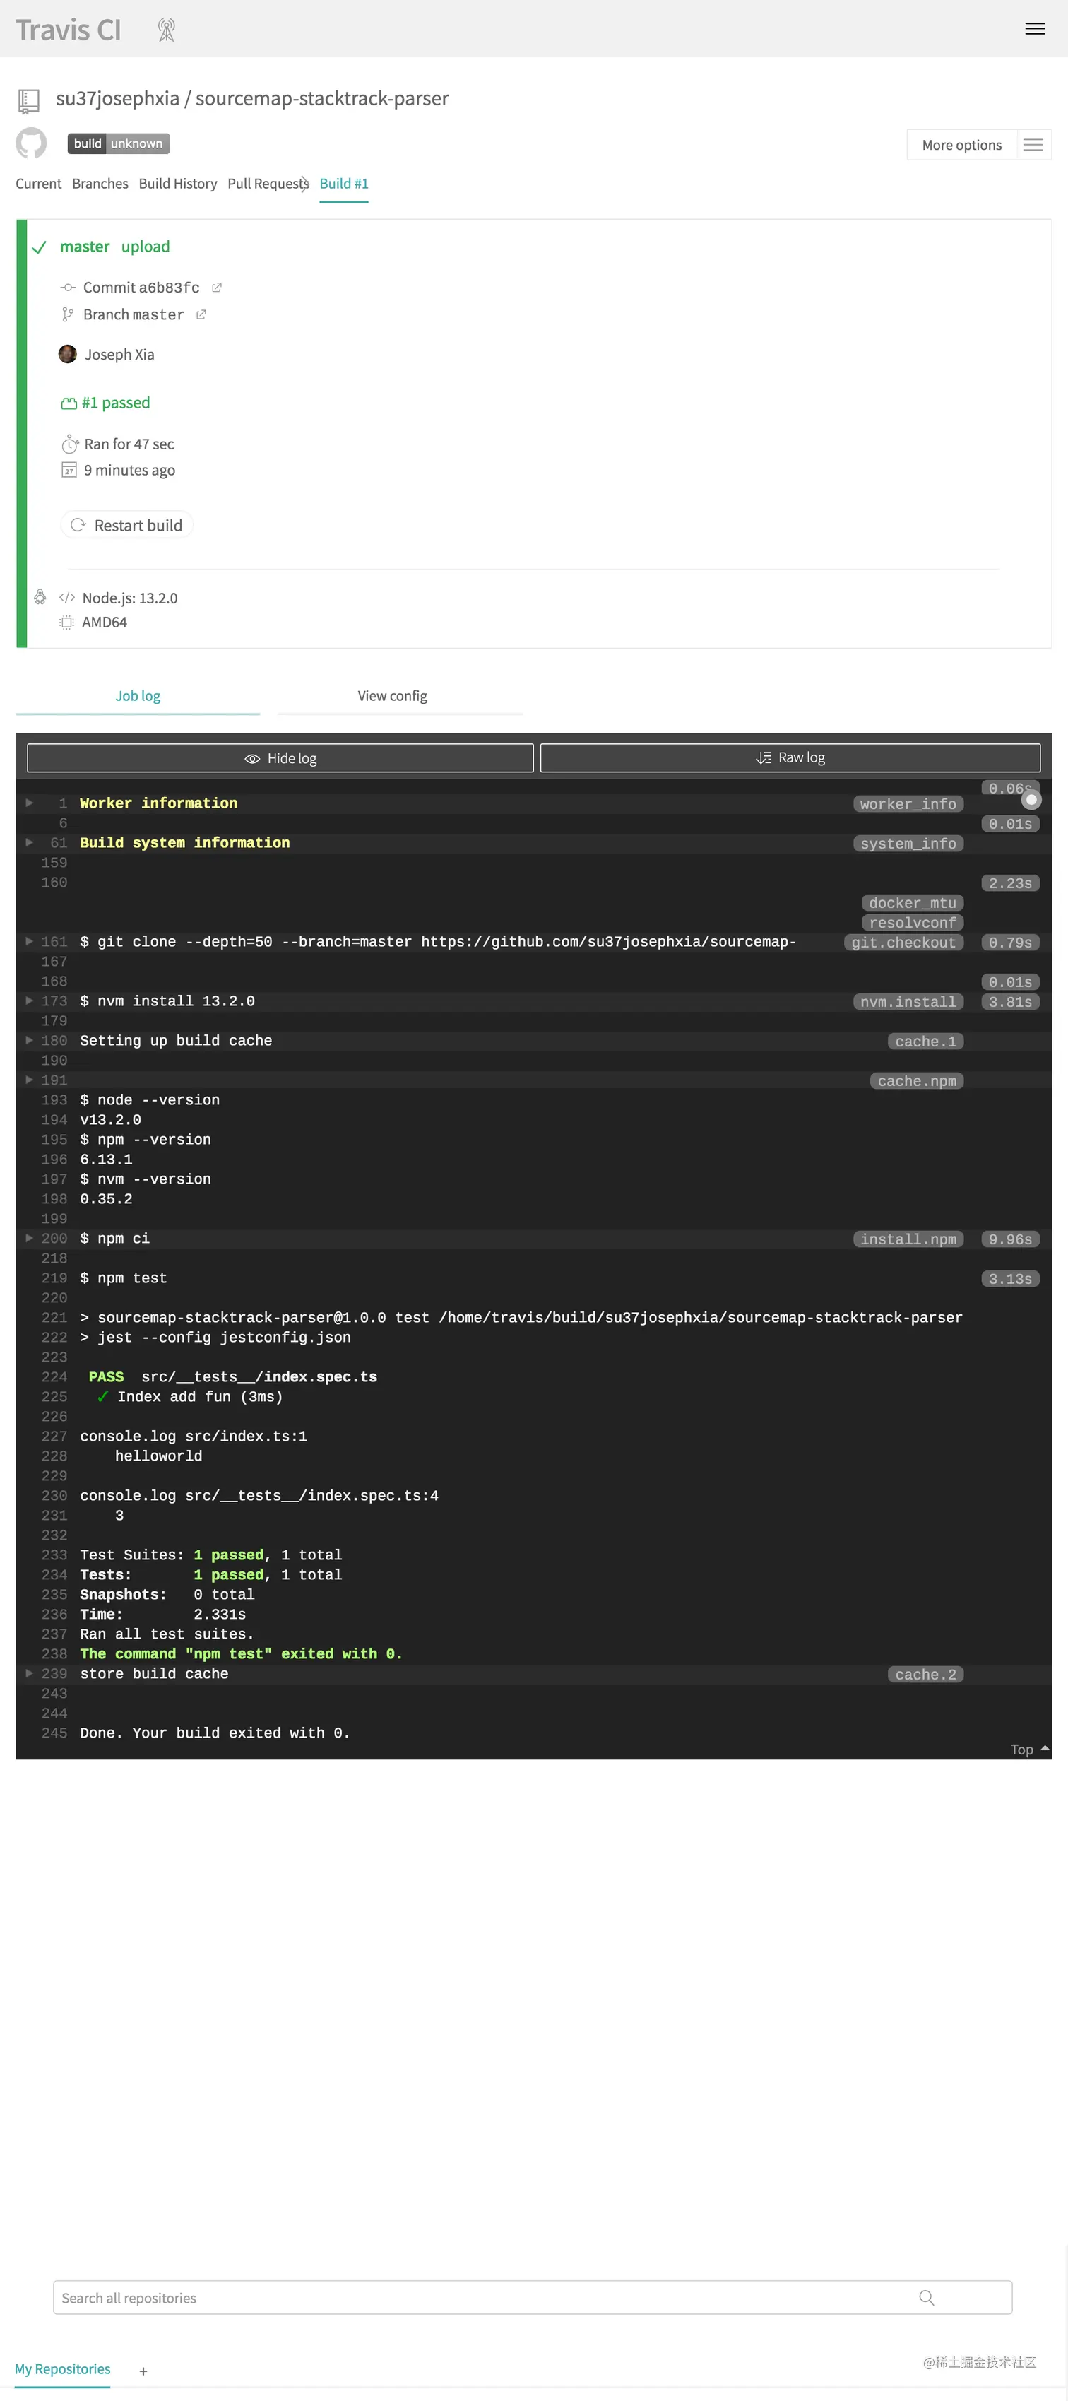Click the log follow circle indicator

tap(1031, 800)
